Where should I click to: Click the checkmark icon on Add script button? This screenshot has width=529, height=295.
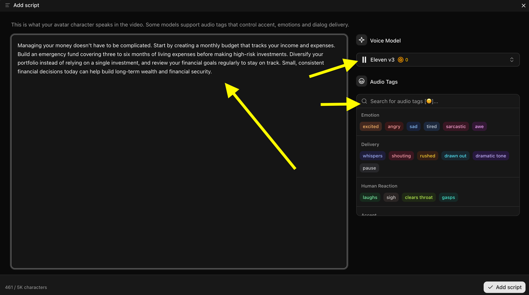[x=490, y=287]
